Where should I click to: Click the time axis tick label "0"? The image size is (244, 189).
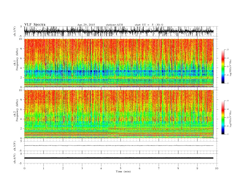coord(24,168)
